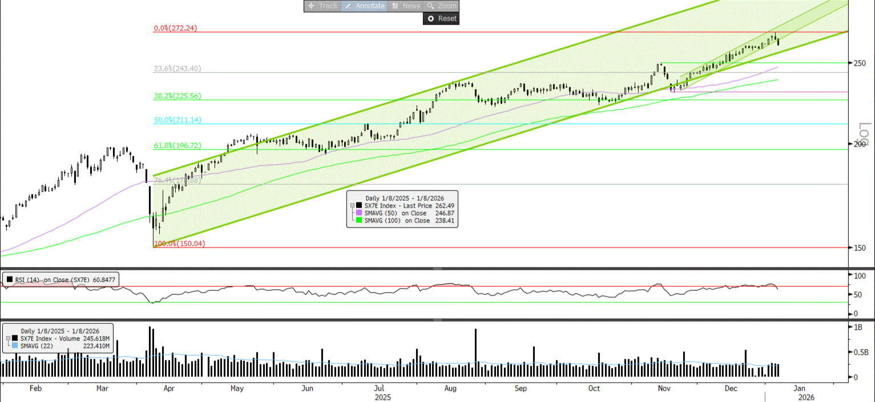Click the Daily 1/8/2025 - 1/8/2026 date range text
This screenshot has height=402, width=875.
click(405, 197)
